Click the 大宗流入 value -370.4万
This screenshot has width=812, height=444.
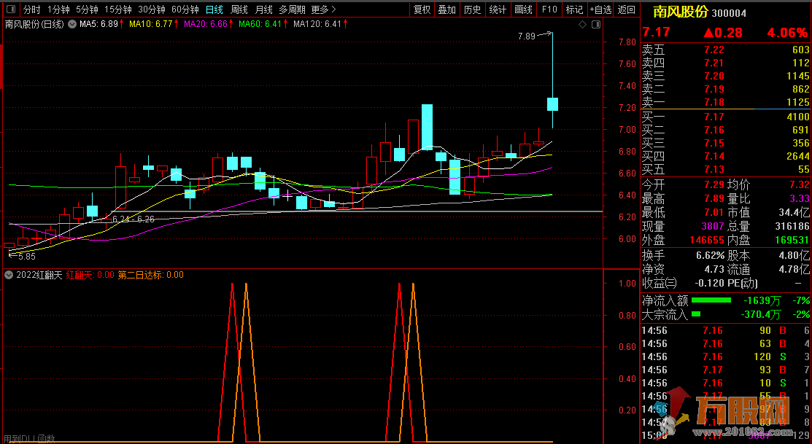760,315
